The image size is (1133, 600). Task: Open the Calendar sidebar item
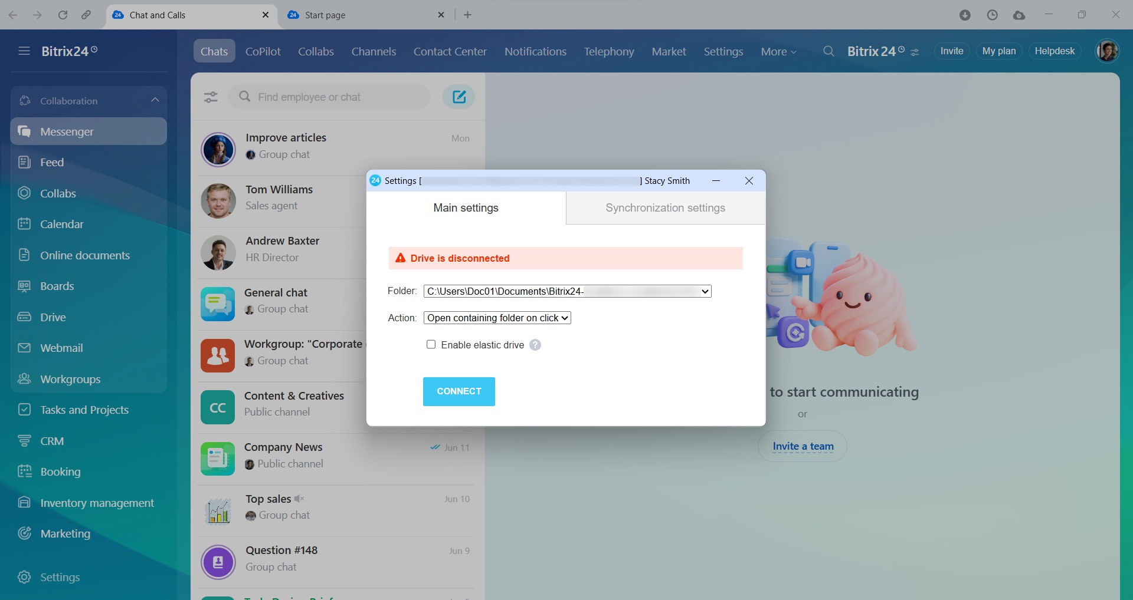click(x=61, y=224)
